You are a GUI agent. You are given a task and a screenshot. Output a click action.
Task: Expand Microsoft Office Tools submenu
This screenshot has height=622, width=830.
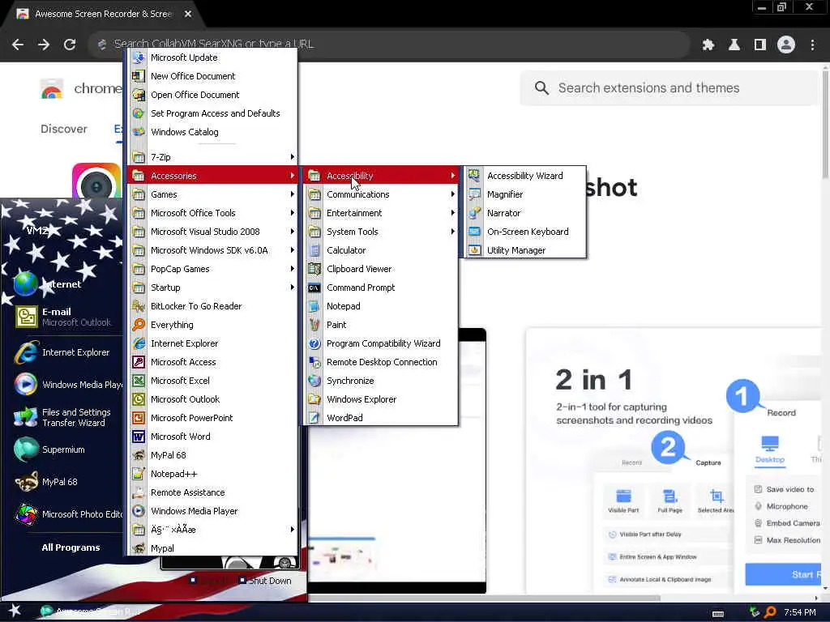[213, 213]
